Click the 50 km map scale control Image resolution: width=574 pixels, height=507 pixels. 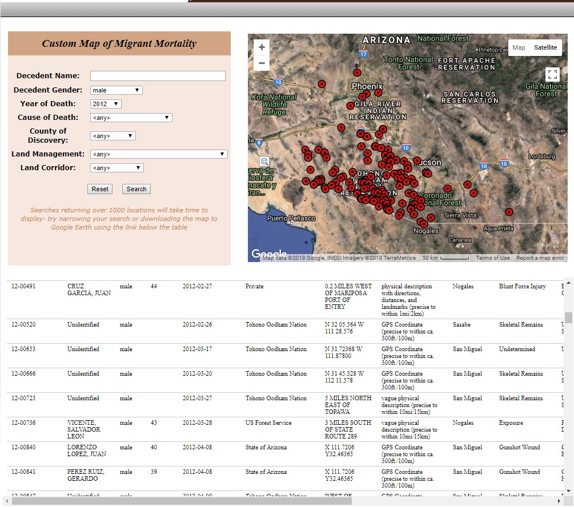point(445,257)
